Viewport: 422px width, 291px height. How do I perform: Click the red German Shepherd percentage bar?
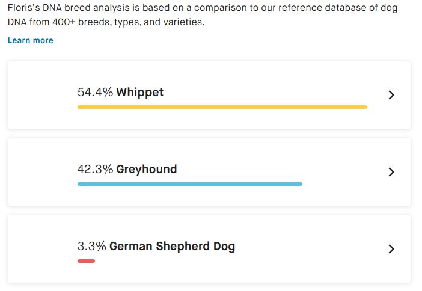(86, 261)
